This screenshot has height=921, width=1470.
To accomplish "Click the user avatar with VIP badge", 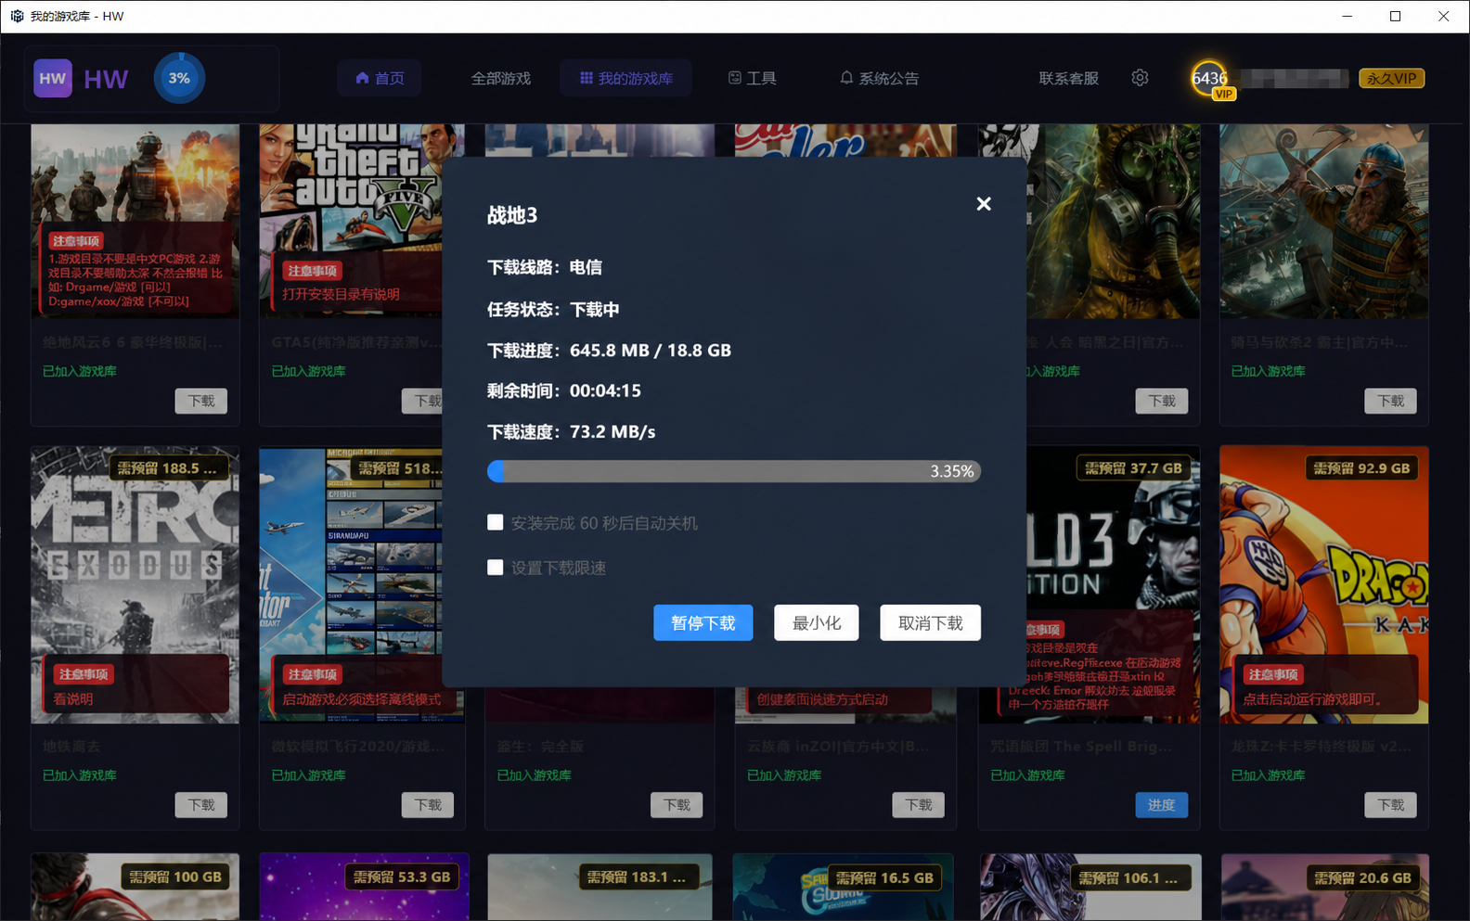I will coord(1210,79).
